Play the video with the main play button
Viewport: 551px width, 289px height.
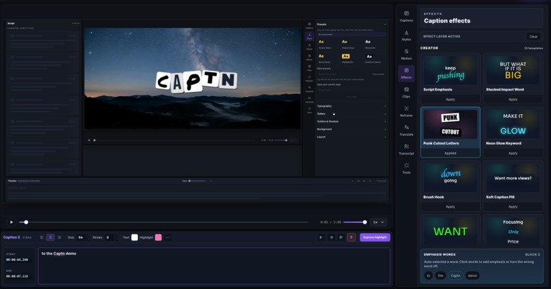pyautogui.click(x=11, y=222)
